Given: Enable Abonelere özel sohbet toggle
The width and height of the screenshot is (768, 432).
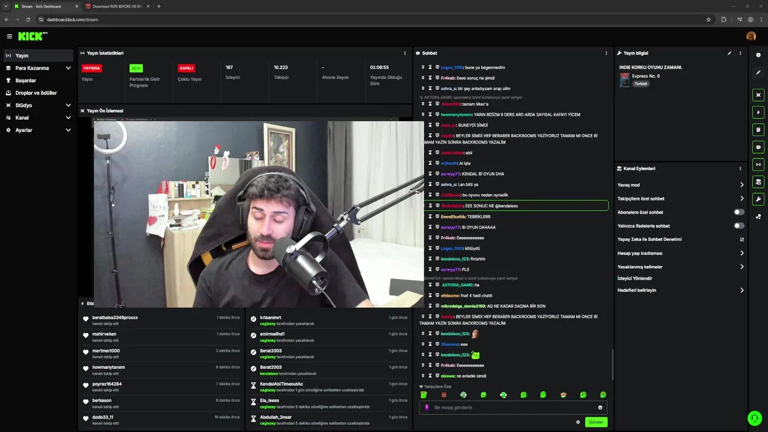Looking at the screenshot, I should coord(739,212).
